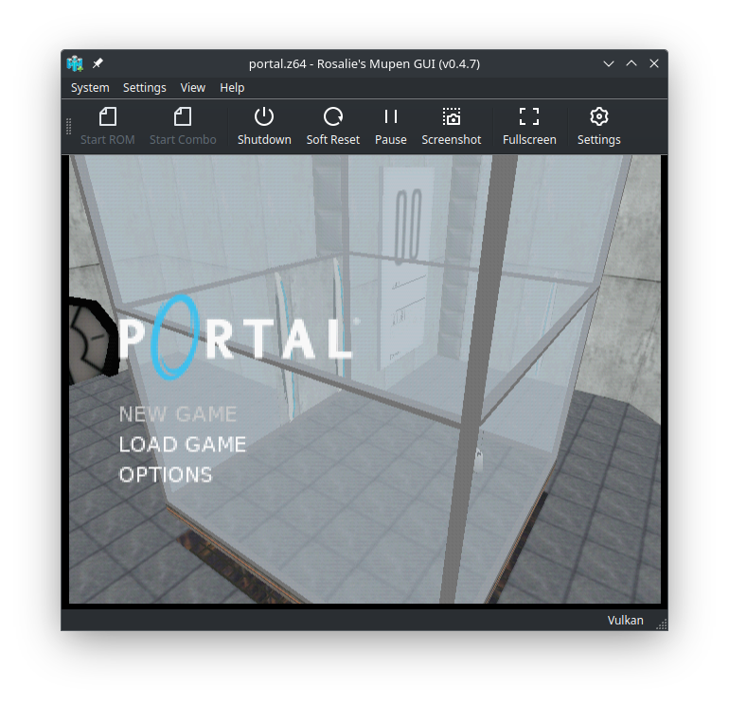729x703 pixels.
Task: Click the Start Combo cartridge icon
Action: click(x=183, y=116)
